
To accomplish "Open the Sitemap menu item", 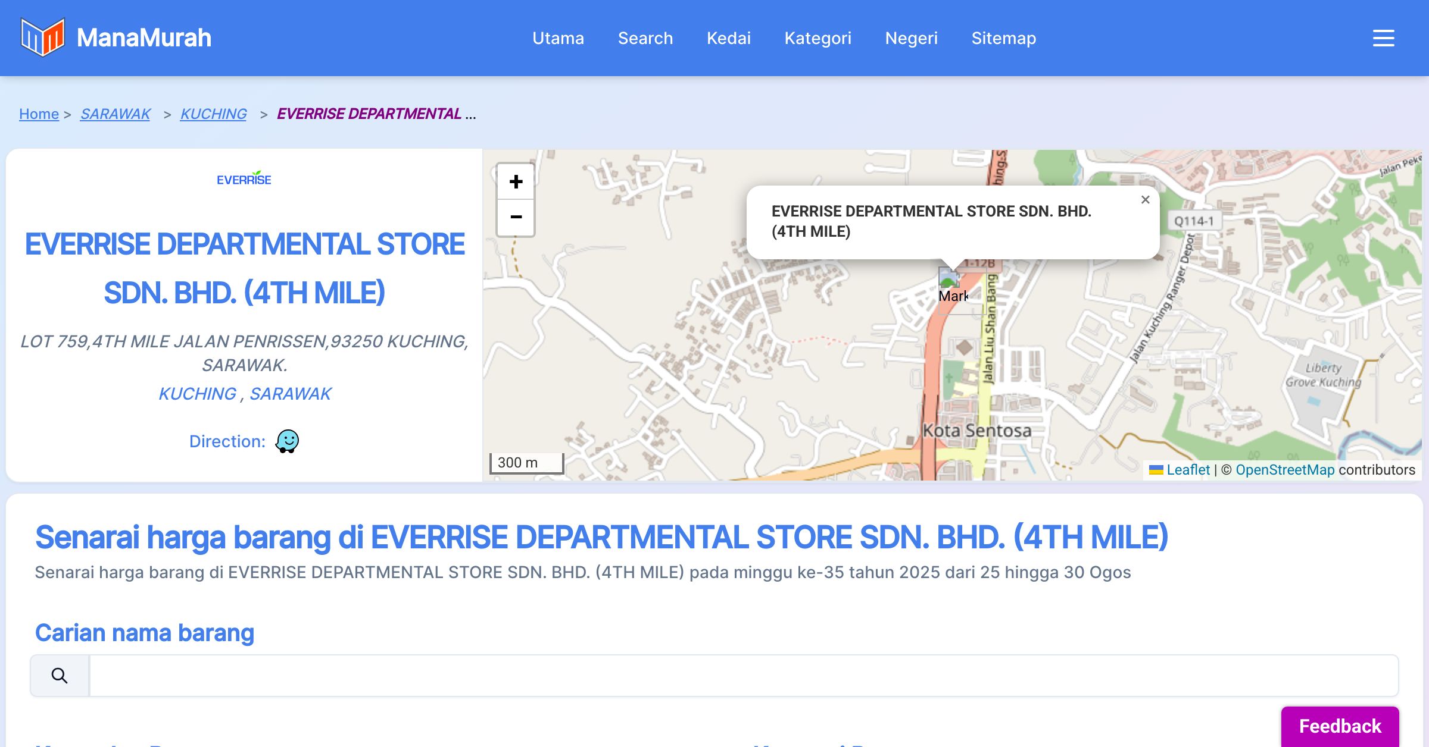I will coord(1003,38).
